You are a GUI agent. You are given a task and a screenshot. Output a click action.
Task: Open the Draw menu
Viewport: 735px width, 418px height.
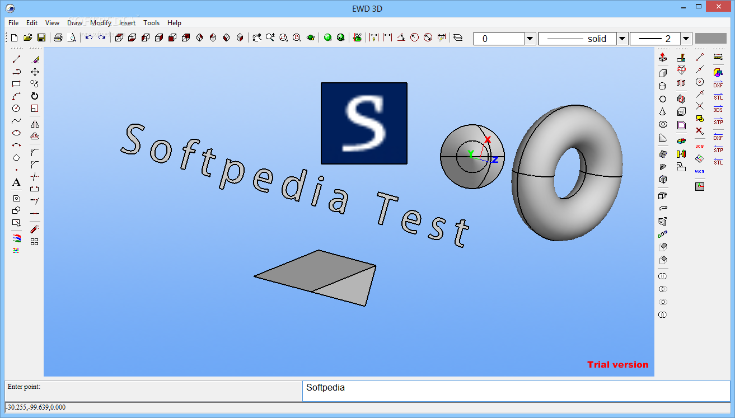(x=74, y=23)
